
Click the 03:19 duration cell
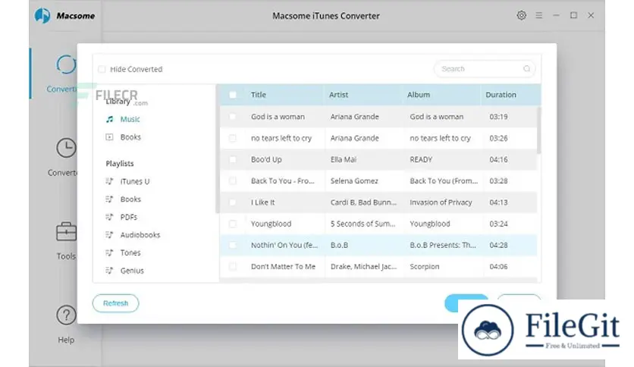498,117
